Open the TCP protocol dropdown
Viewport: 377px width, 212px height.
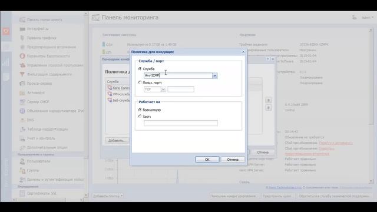pyautogui.click(x=163, y=90)
